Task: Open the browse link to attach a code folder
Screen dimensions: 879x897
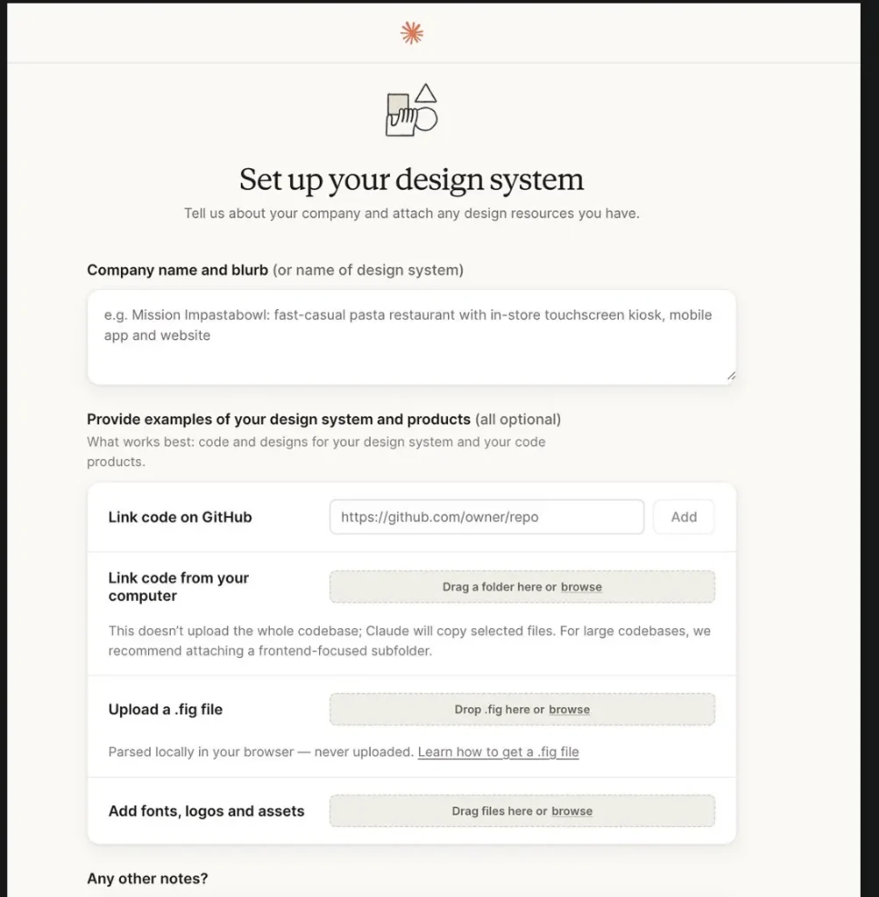Action: point(581,587)
